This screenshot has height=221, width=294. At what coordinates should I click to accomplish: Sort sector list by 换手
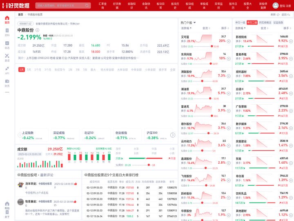click(287, 28)
